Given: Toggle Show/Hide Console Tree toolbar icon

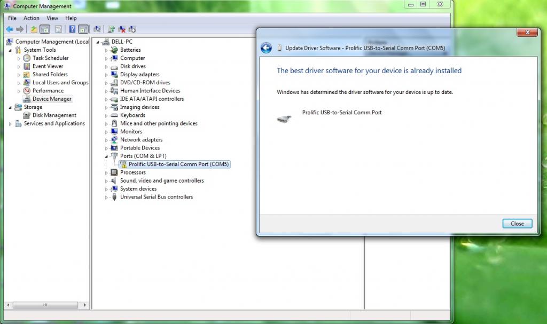Looking at the screenshot, I should [45, 29].
